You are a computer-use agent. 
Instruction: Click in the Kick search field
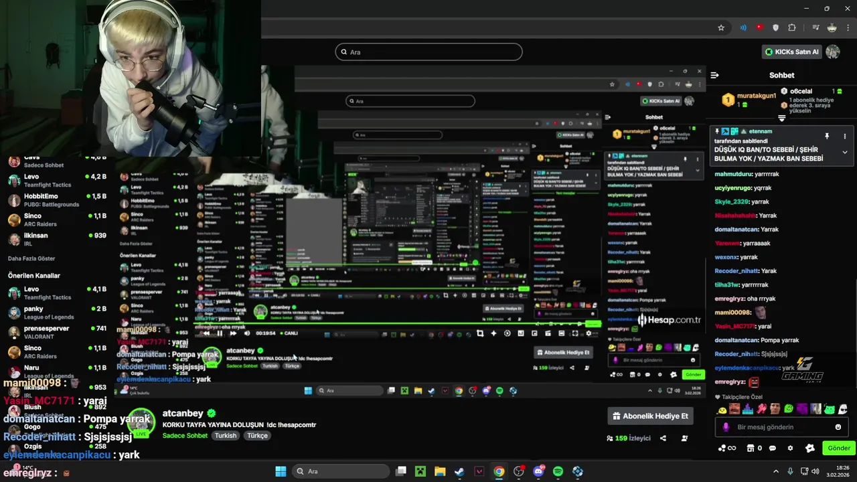428,52
